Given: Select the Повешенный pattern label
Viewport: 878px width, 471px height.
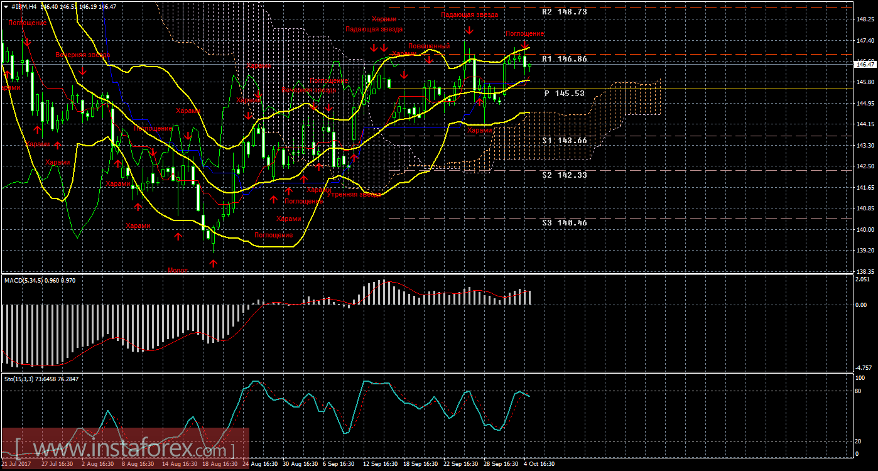Looking at the screenshot, I should [x=428, y=46].
